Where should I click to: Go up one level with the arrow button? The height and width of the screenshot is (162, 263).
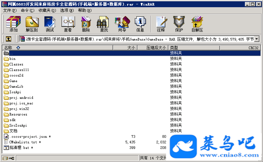tap(9, 39)
